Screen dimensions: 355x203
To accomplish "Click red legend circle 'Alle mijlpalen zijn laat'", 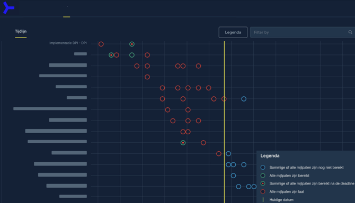I will click(263, 192).
